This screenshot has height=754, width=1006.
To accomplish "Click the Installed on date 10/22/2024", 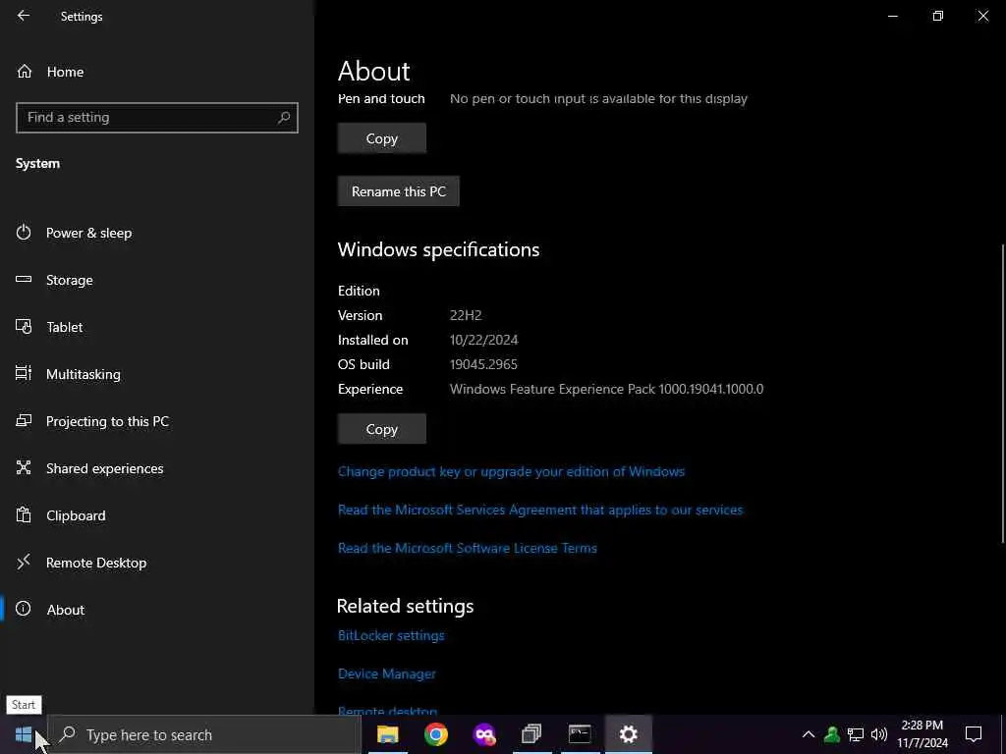I will click(x=483, y=340).
